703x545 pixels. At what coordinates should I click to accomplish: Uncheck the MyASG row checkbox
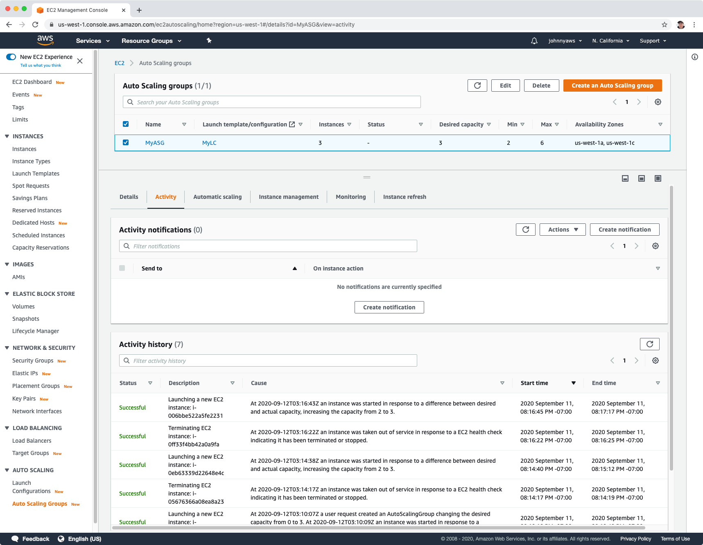coord(126,142)
